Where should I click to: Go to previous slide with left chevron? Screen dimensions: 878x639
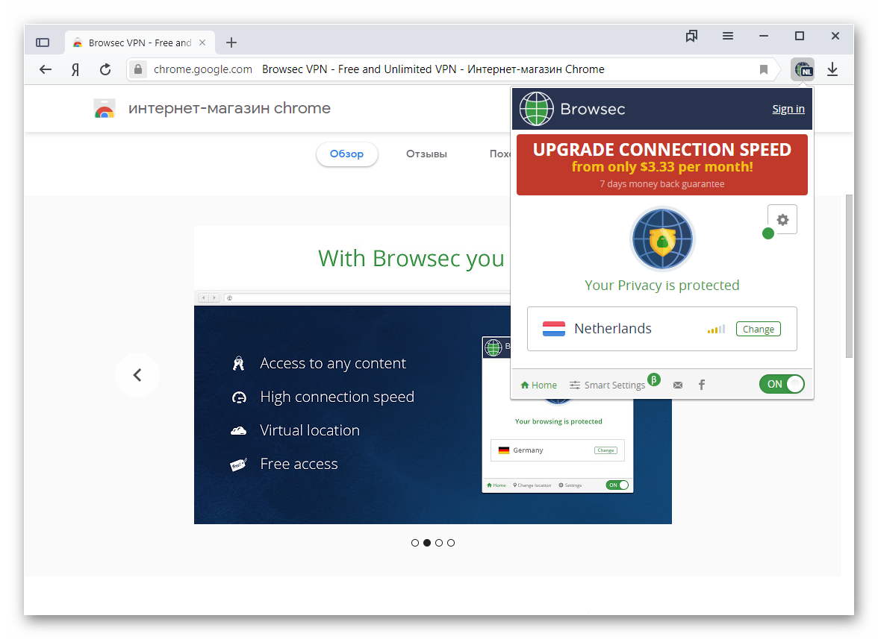pyautogui.click(x=137, y=375)
